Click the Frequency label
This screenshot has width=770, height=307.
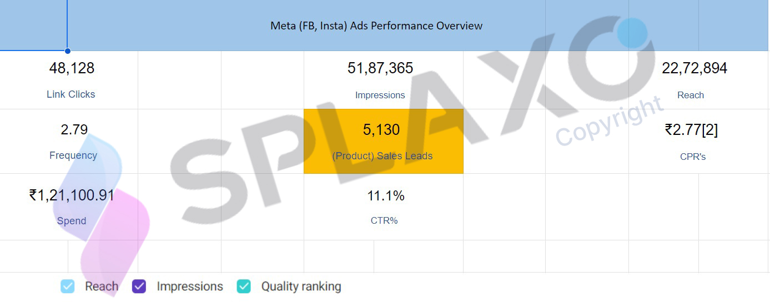73,155
